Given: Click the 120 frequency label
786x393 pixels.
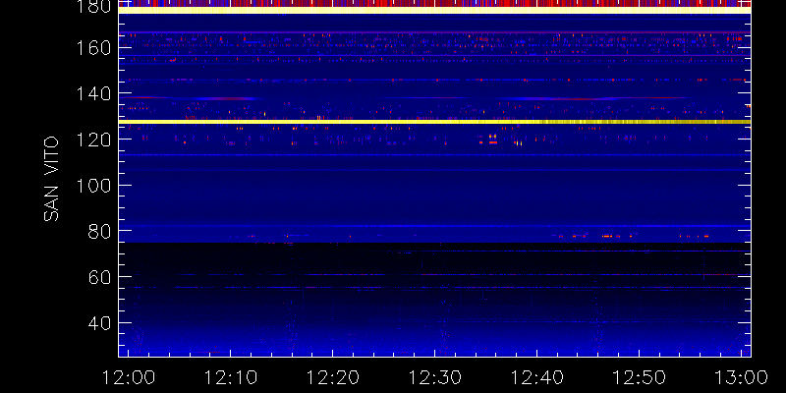Looking at the screenshot, I should pos(93,140).
